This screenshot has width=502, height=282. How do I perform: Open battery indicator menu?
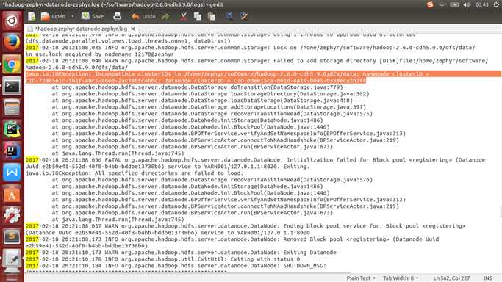click(x=454, y=4)
